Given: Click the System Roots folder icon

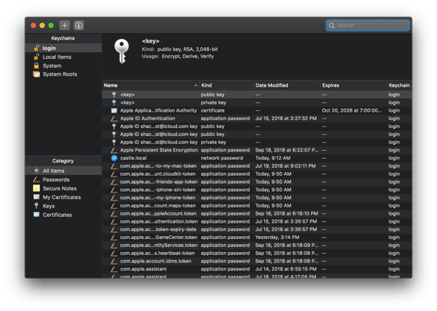Looking at the screenshot, I should 37,74.
